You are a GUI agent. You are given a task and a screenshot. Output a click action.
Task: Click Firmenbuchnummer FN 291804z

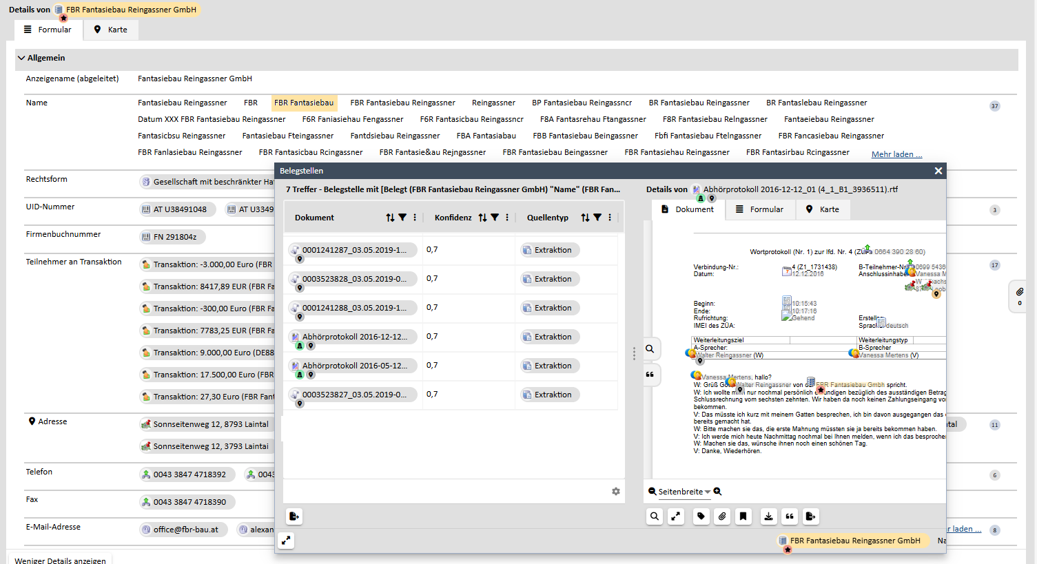pos(172,237)
